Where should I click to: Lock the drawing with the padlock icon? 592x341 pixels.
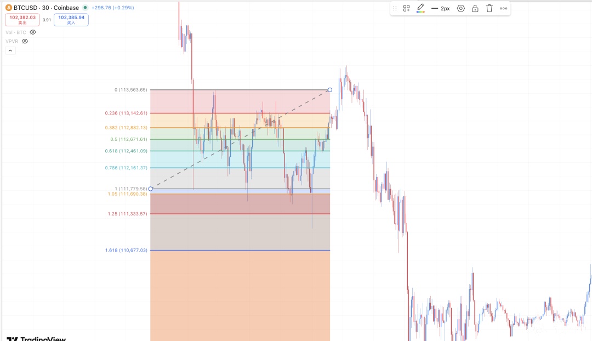pos(475,8)
